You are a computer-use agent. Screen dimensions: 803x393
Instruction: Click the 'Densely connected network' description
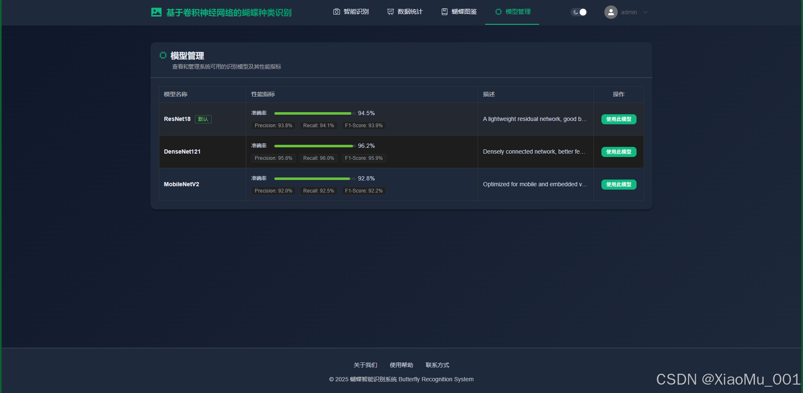point(534,152)
